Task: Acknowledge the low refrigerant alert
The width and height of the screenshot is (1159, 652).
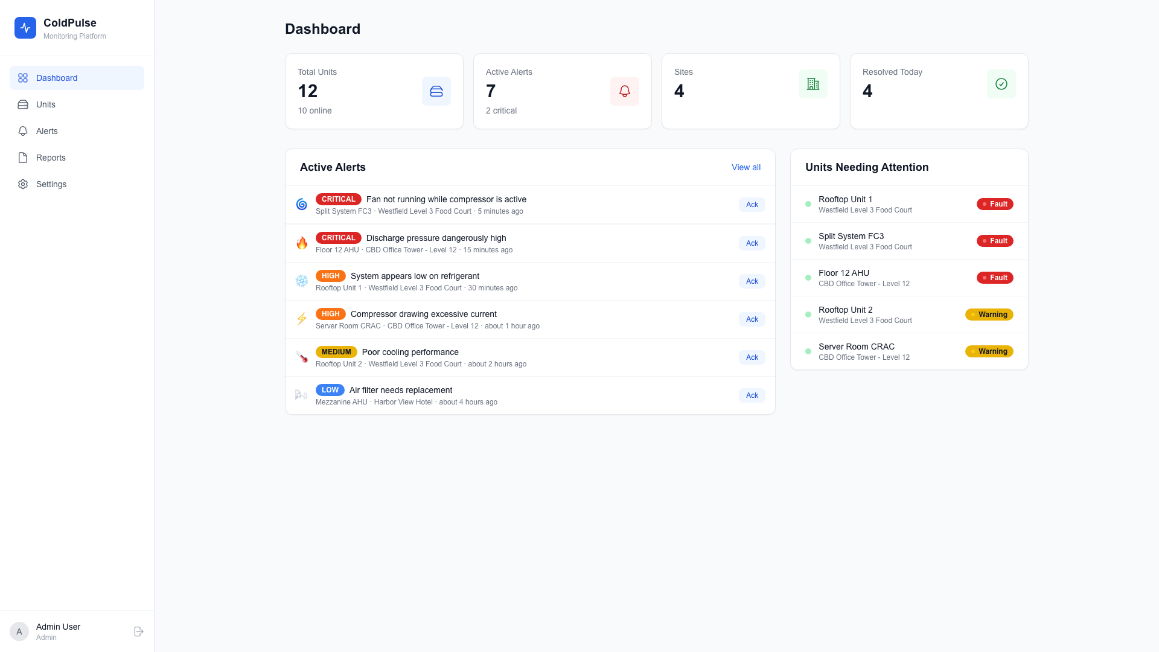Action: 752,281
